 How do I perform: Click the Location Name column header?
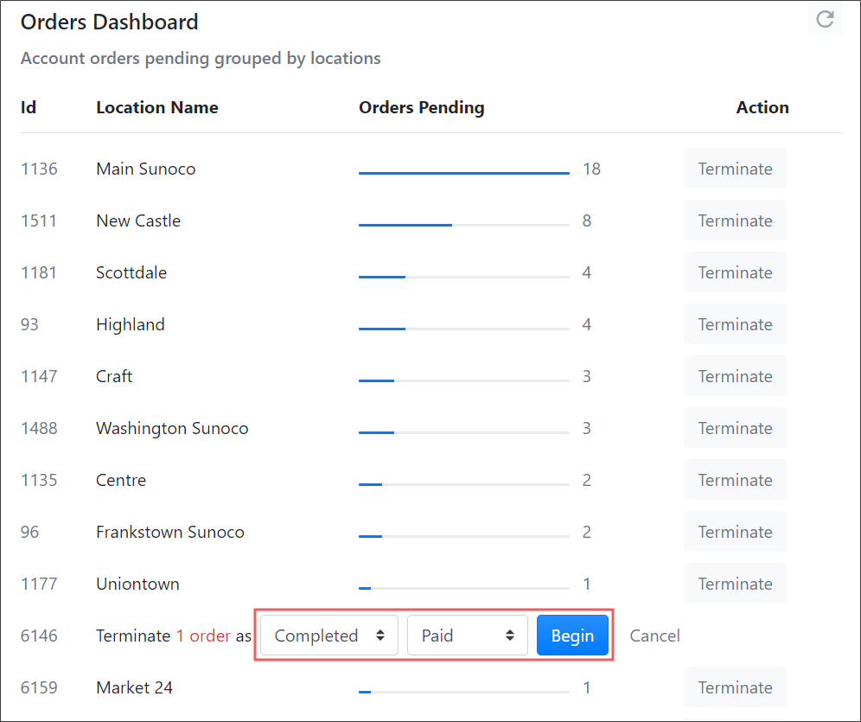(157, 107)
